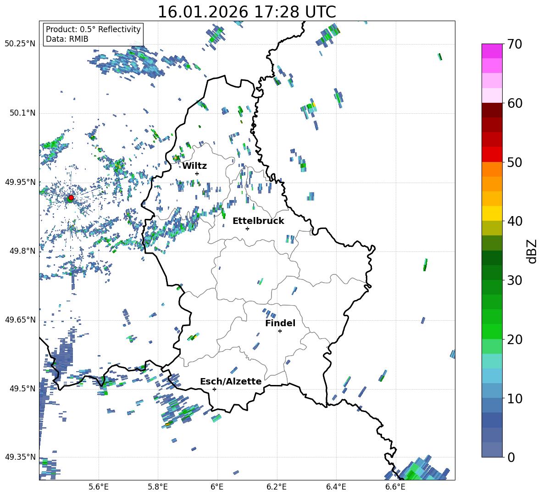Screen dimensions: 543x496
Task: Click the cross marker below Ettelbruck
Action: [x=247, y=228]
